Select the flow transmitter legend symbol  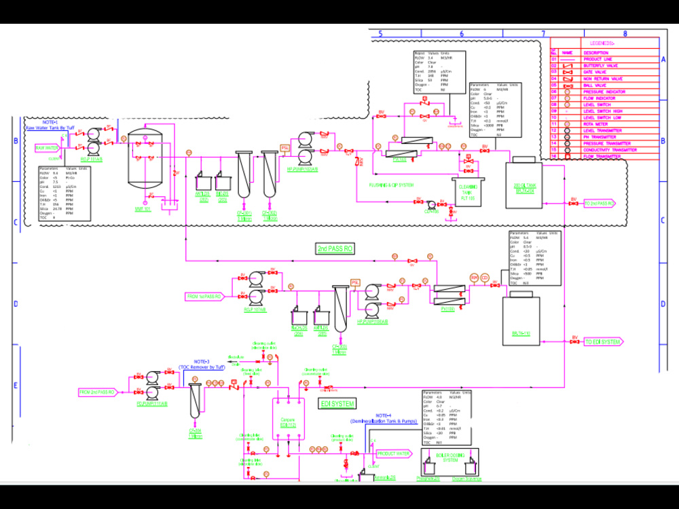point(567,156)
